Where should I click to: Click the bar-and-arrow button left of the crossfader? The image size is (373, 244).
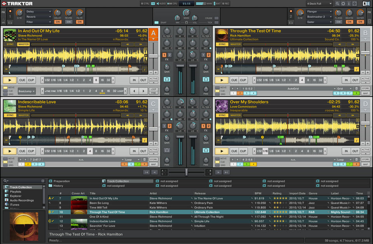coord(146,172)
